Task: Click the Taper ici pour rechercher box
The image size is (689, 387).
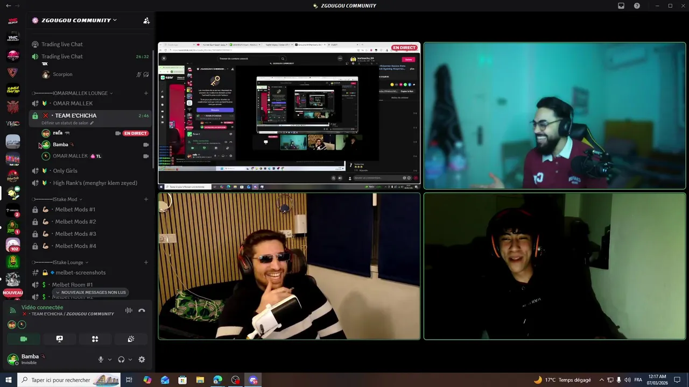Action: point(69,380)
